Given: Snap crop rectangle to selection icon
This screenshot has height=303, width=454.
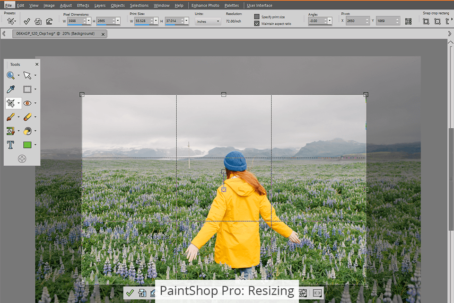Looking at the screenshot, I should [x=426, y=21].
